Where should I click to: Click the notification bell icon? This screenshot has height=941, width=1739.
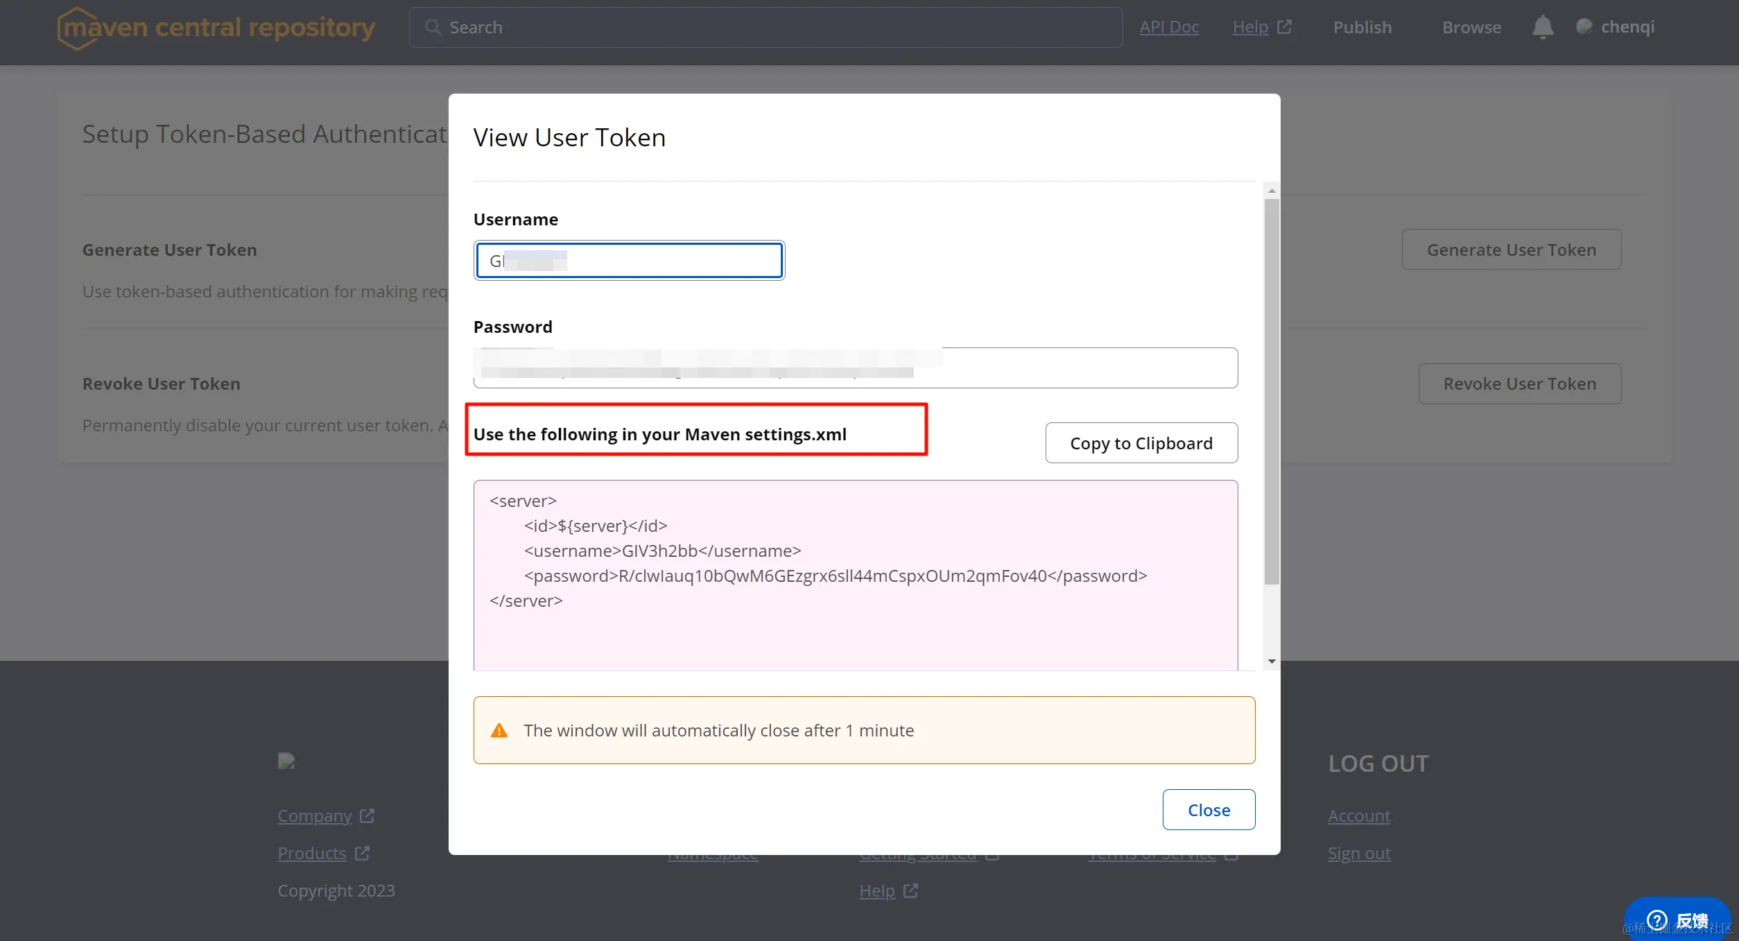(x=1542, y=27)
